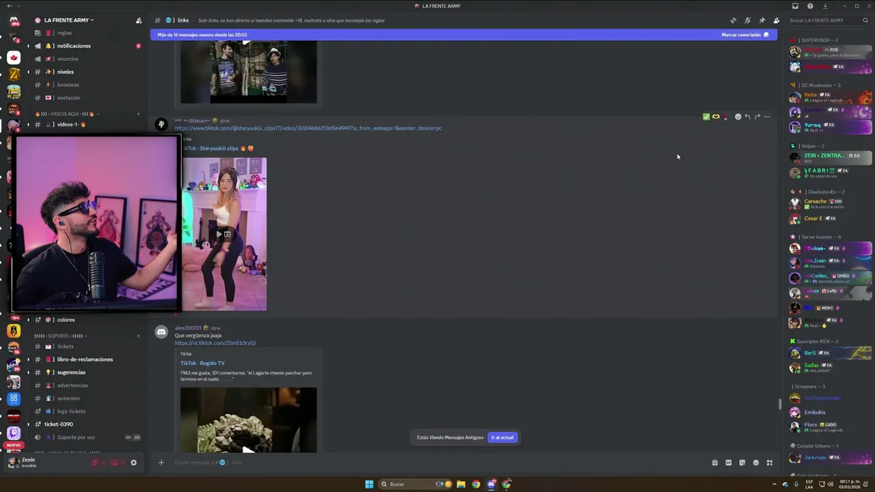Open microphone input options arrow
This screenshot has width=875, height=492.
(x=103, y=463)
